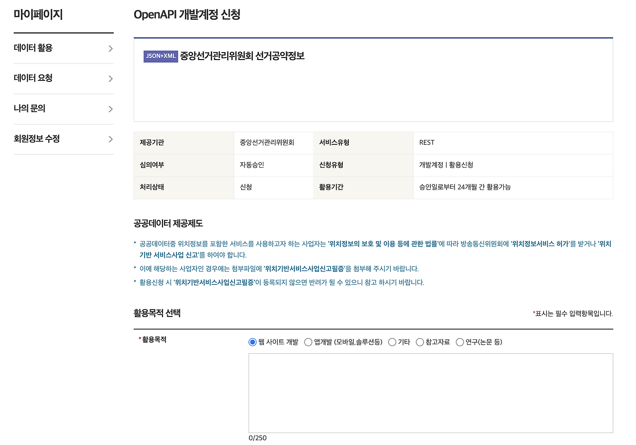Pick the 기타 purpose option
The width and height of the screenshot is (636, 445).
pos(392,342)
